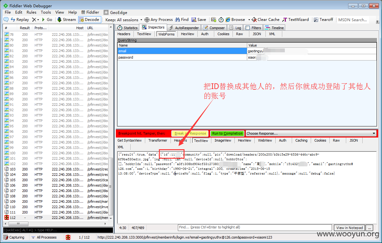Select request XML tab

272,34
